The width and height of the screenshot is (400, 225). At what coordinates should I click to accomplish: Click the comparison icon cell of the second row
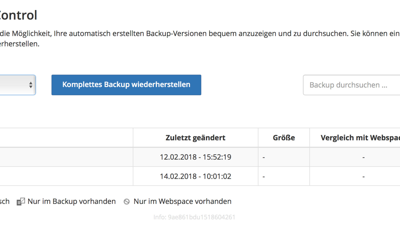(x=363, y=176)
